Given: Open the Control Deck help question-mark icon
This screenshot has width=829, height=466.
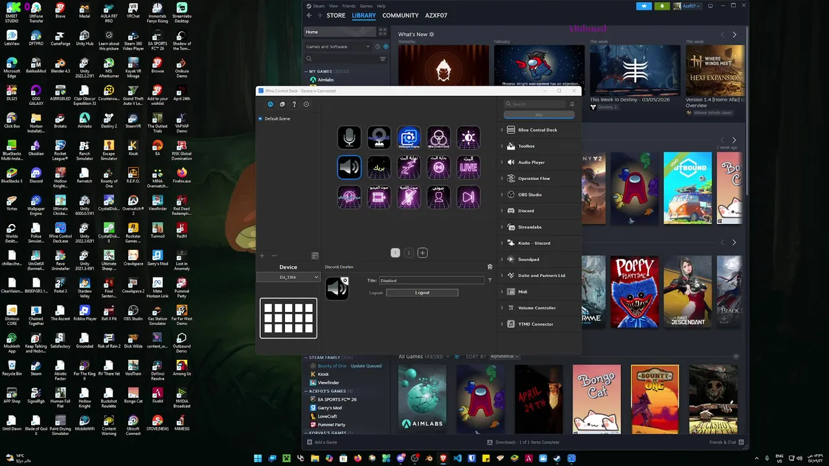Looking at the screenshot, I should point(294,104).
